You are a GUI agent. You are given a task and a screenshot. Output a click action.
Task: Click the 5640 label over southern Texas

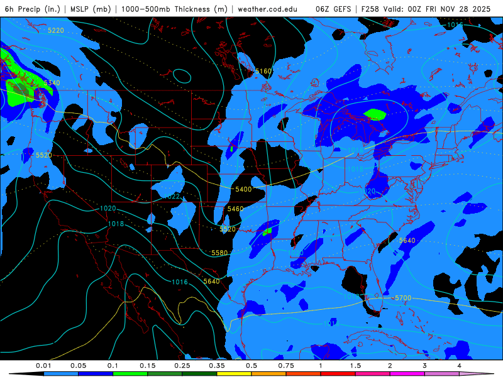click(212, 281)
